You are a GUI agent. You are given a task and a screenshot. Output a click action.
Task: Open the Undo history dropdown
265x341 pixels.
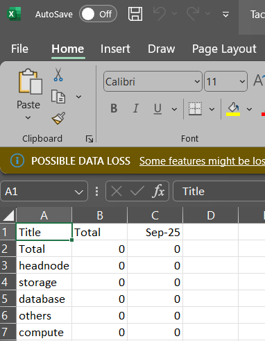pyautogui.click(x=175, y=14)
